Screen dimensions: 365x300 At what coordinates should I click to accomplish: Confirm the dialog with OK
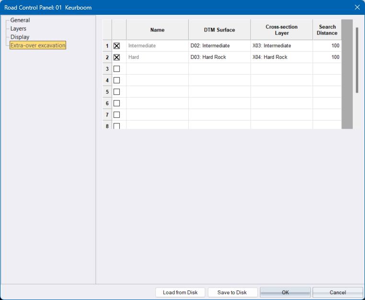pyautogui.click(x=285, y=292)
